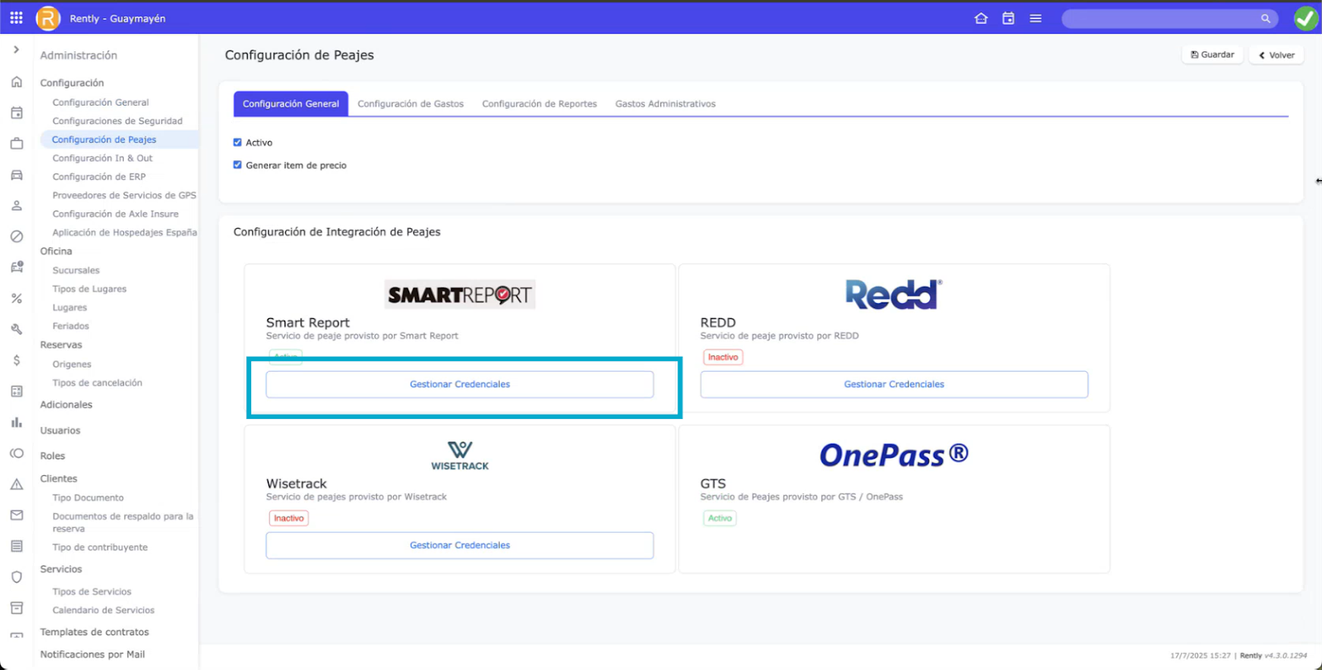This screenshot has width=1322, height=670.
Task: Click the top bar search field
Action: (1161, 18)
